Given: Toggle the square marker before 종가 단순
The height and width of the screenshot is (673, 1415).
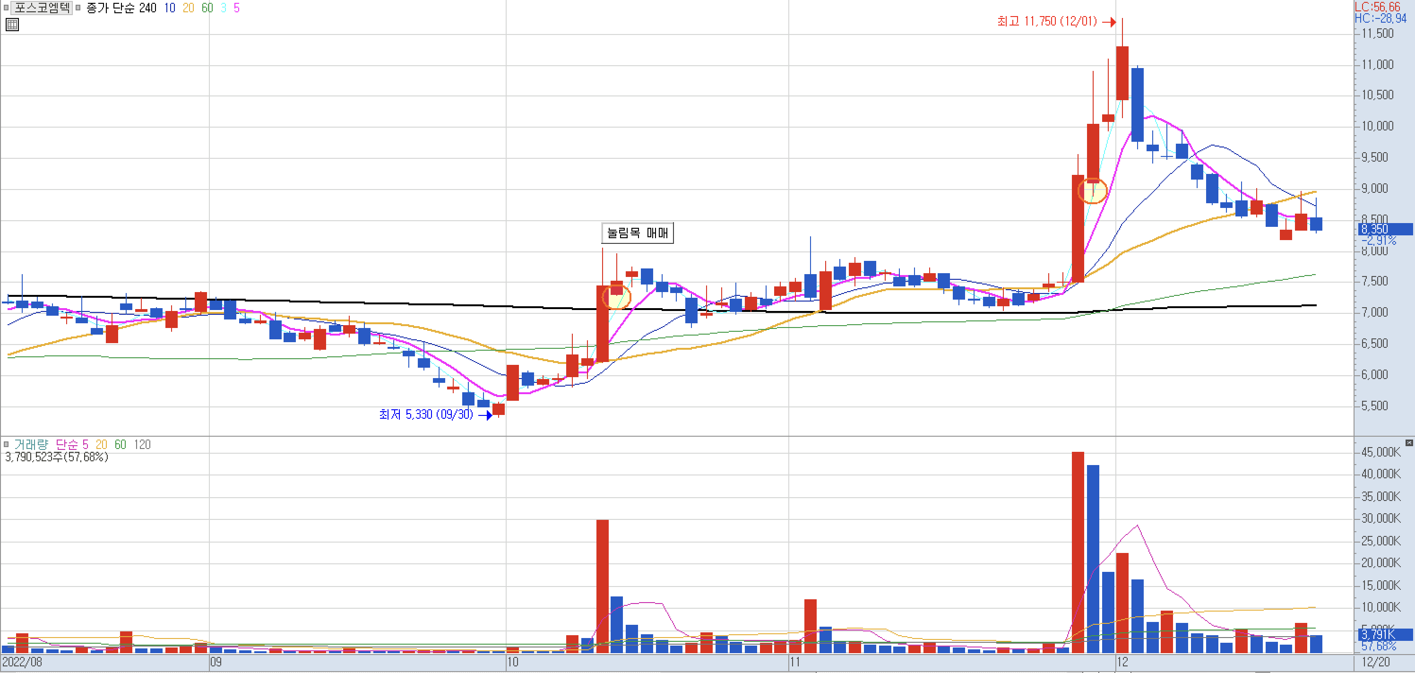Looking at the screenshot, I should point(78,8).
